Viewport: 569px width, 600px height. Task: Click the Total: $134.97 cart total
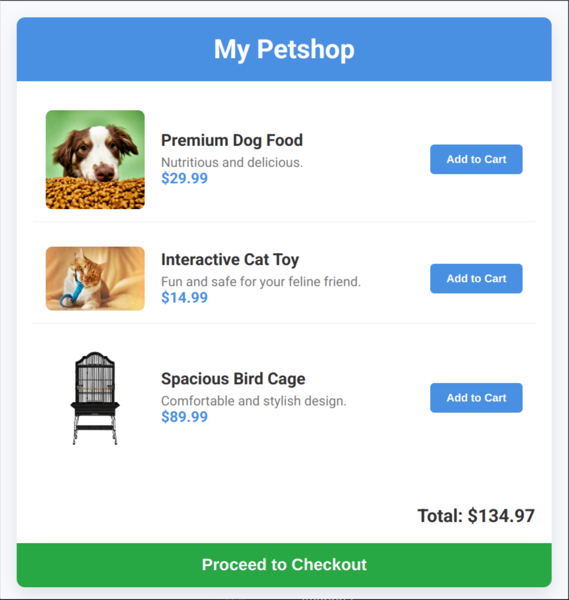pyautogui.click(x=476, y=516)
